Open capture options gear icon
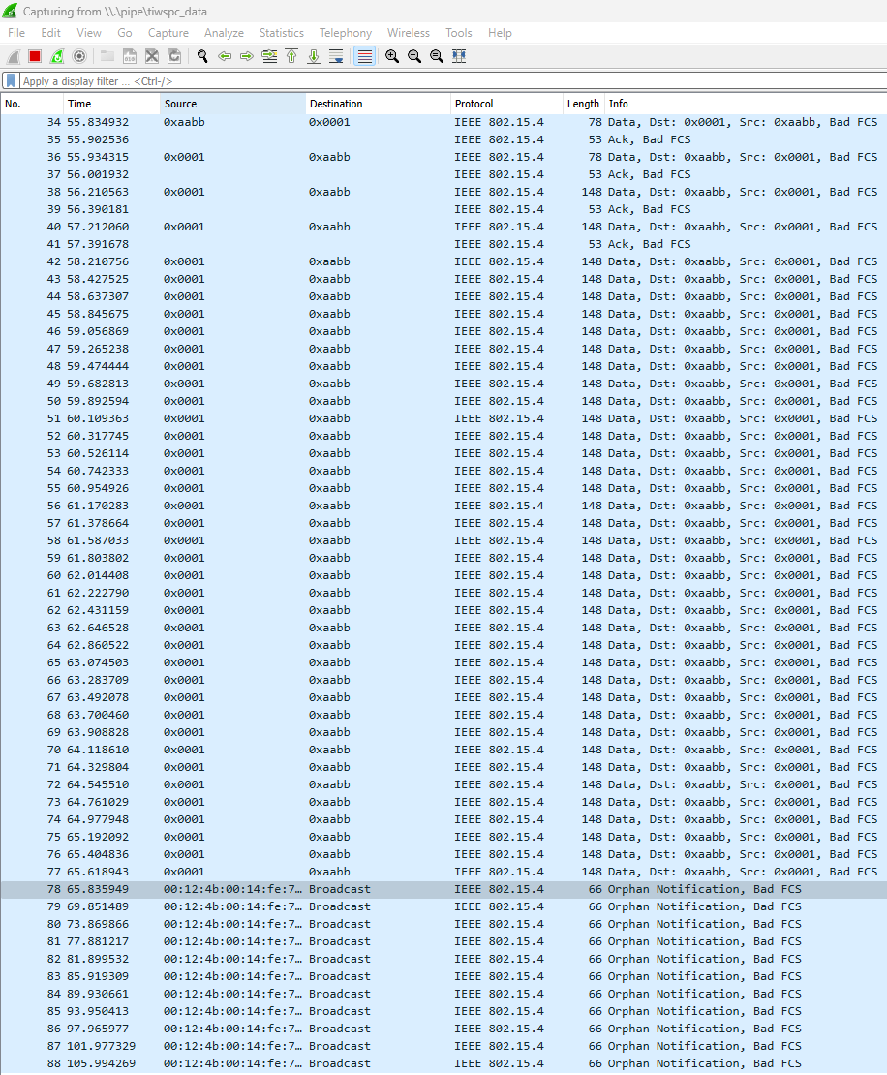The height and width of the screenshot is (1075, 887). (x=79, y=56)
